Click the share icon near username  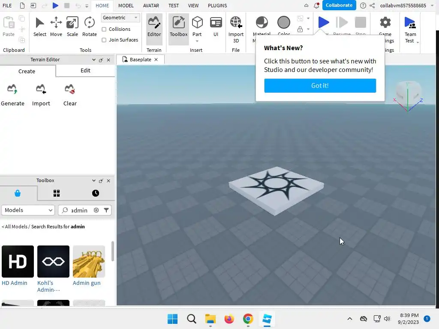(x=372, y=6)
